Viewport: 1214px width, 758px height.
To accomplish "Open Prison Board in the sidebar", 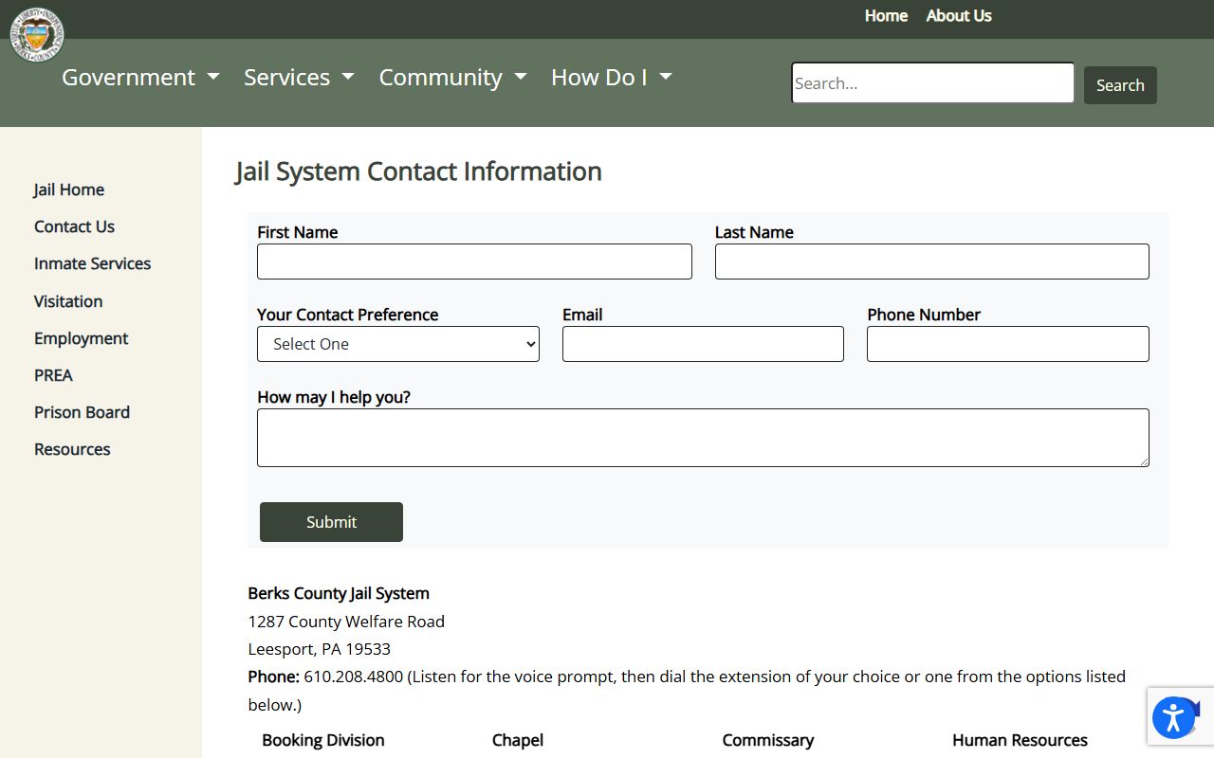I will point(82,412).
